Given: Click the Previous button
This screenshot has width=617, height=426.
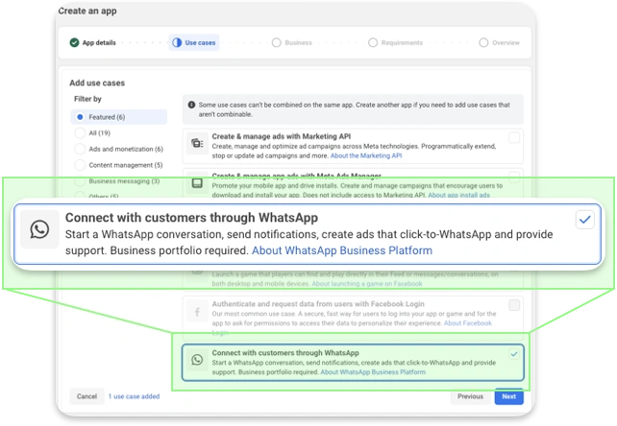Looking at the screenshot, I should click(470, 396).
